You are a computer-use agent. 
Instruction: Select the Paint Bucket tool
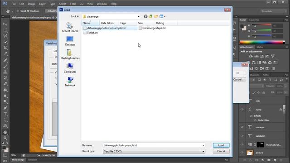pyautogui.click(x=5, y=90)
